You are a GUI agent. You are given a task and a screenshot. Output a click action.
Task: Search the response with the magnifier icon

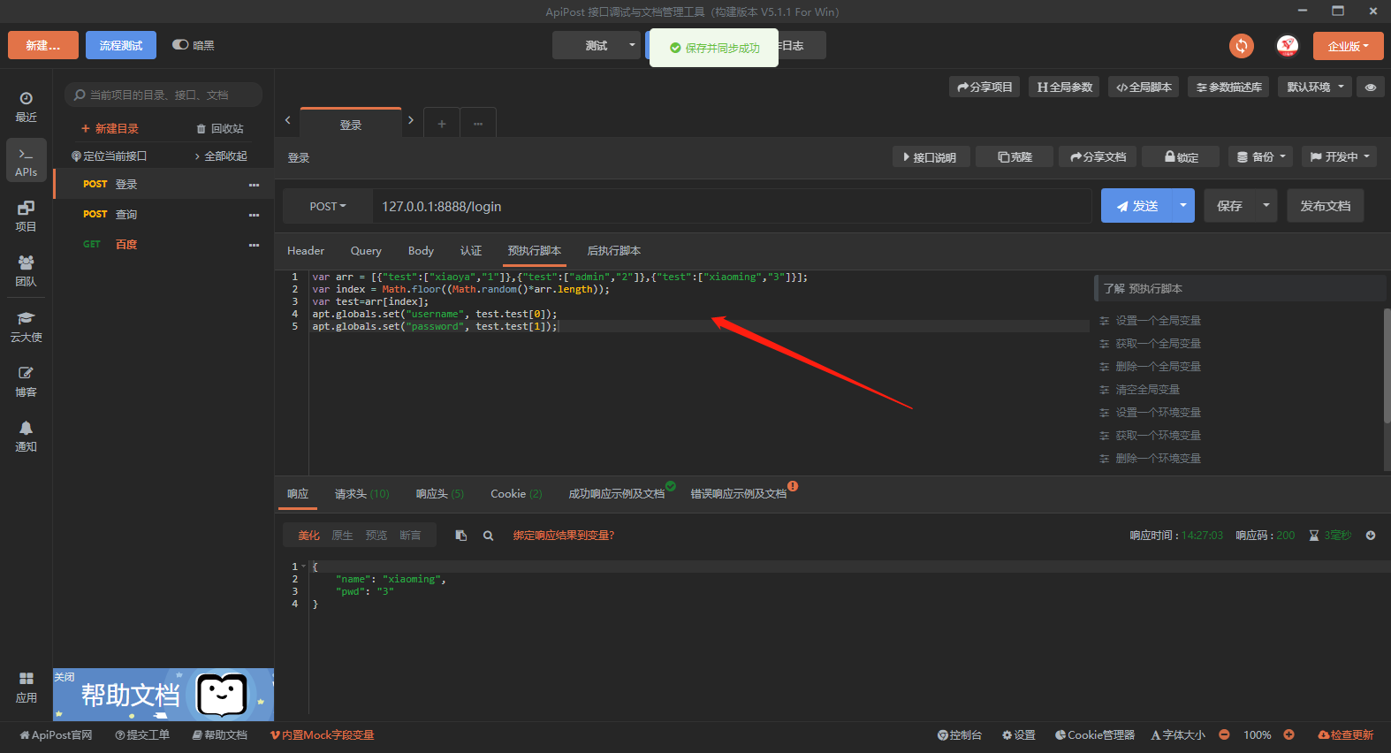click(488, 536)
